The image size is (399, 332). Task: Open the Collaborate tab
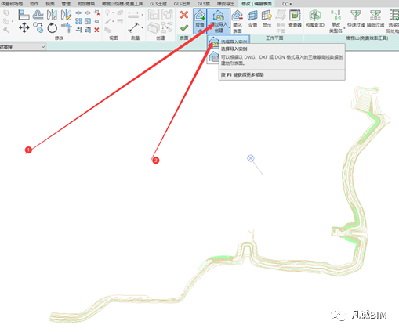(34, 4)
